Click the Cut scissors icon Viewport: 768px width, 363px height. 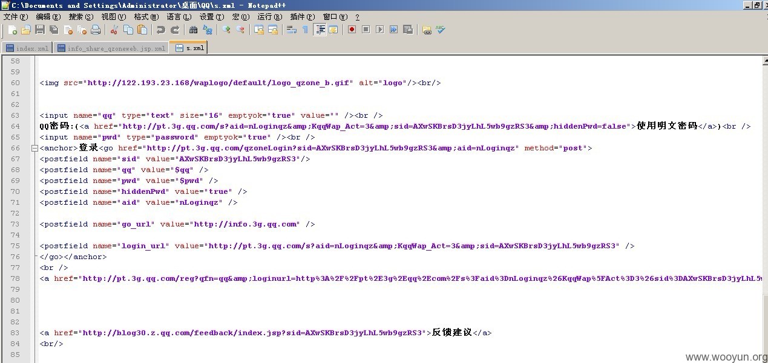[x=114, y=30]
